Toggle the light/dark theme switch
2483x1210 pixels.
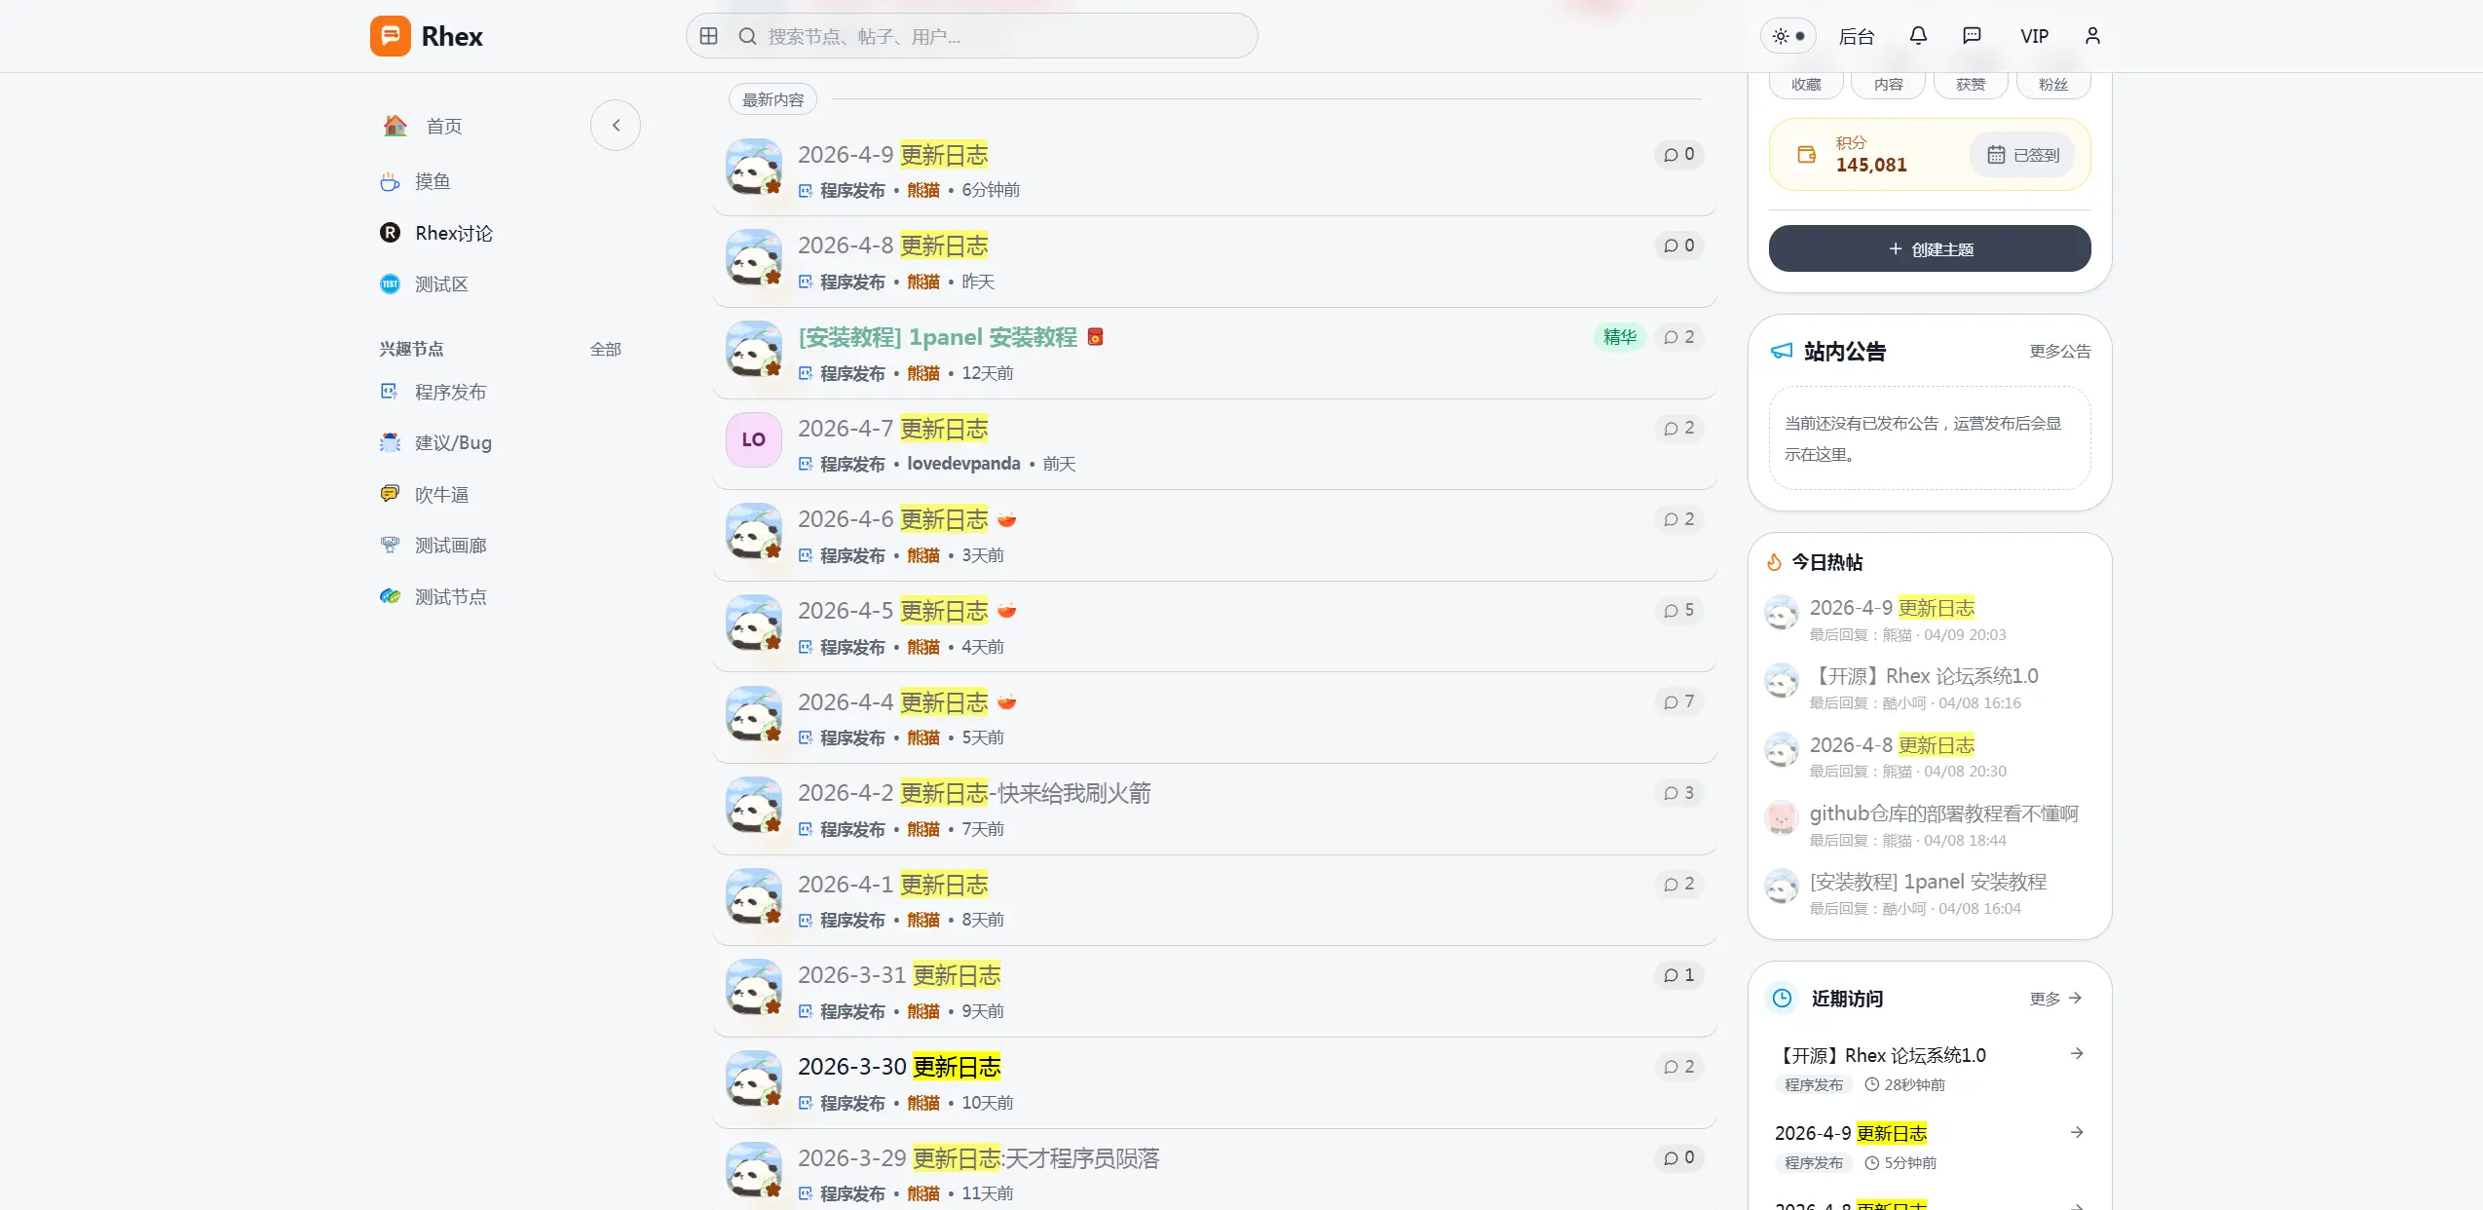click(x=1788, y=36)
